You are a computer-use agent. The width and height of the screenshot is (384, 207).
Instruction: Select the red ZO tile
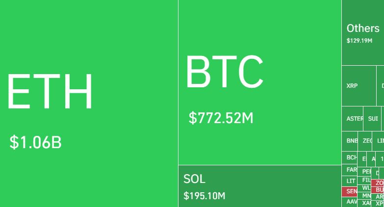click(x=379, y=183)
